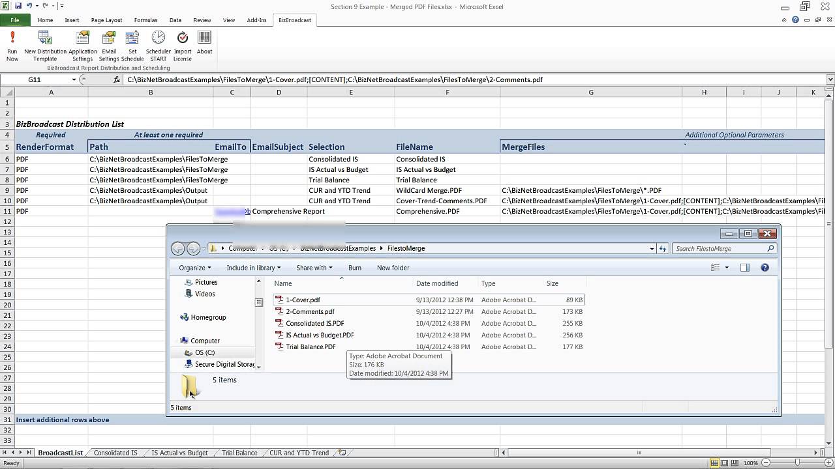Click the New folder button

tap(393, 268)
